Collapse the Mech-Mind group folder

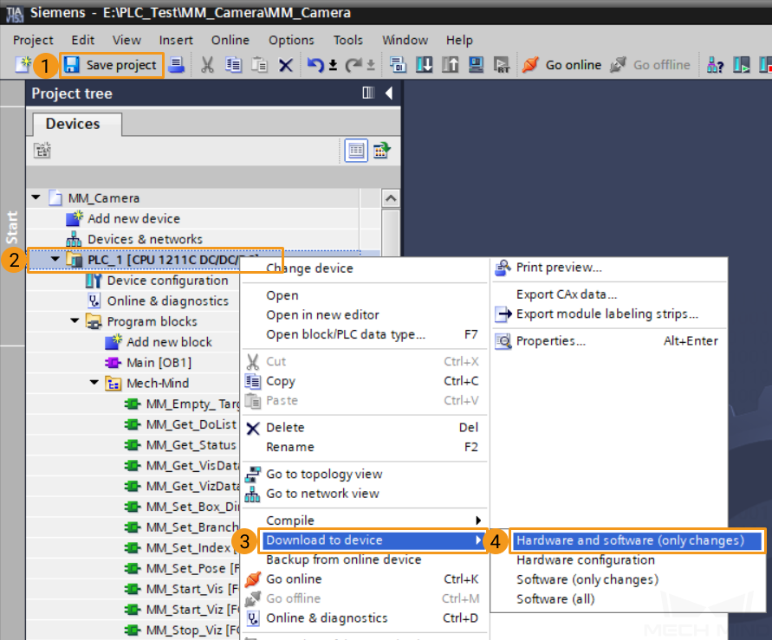coord(94,382)
